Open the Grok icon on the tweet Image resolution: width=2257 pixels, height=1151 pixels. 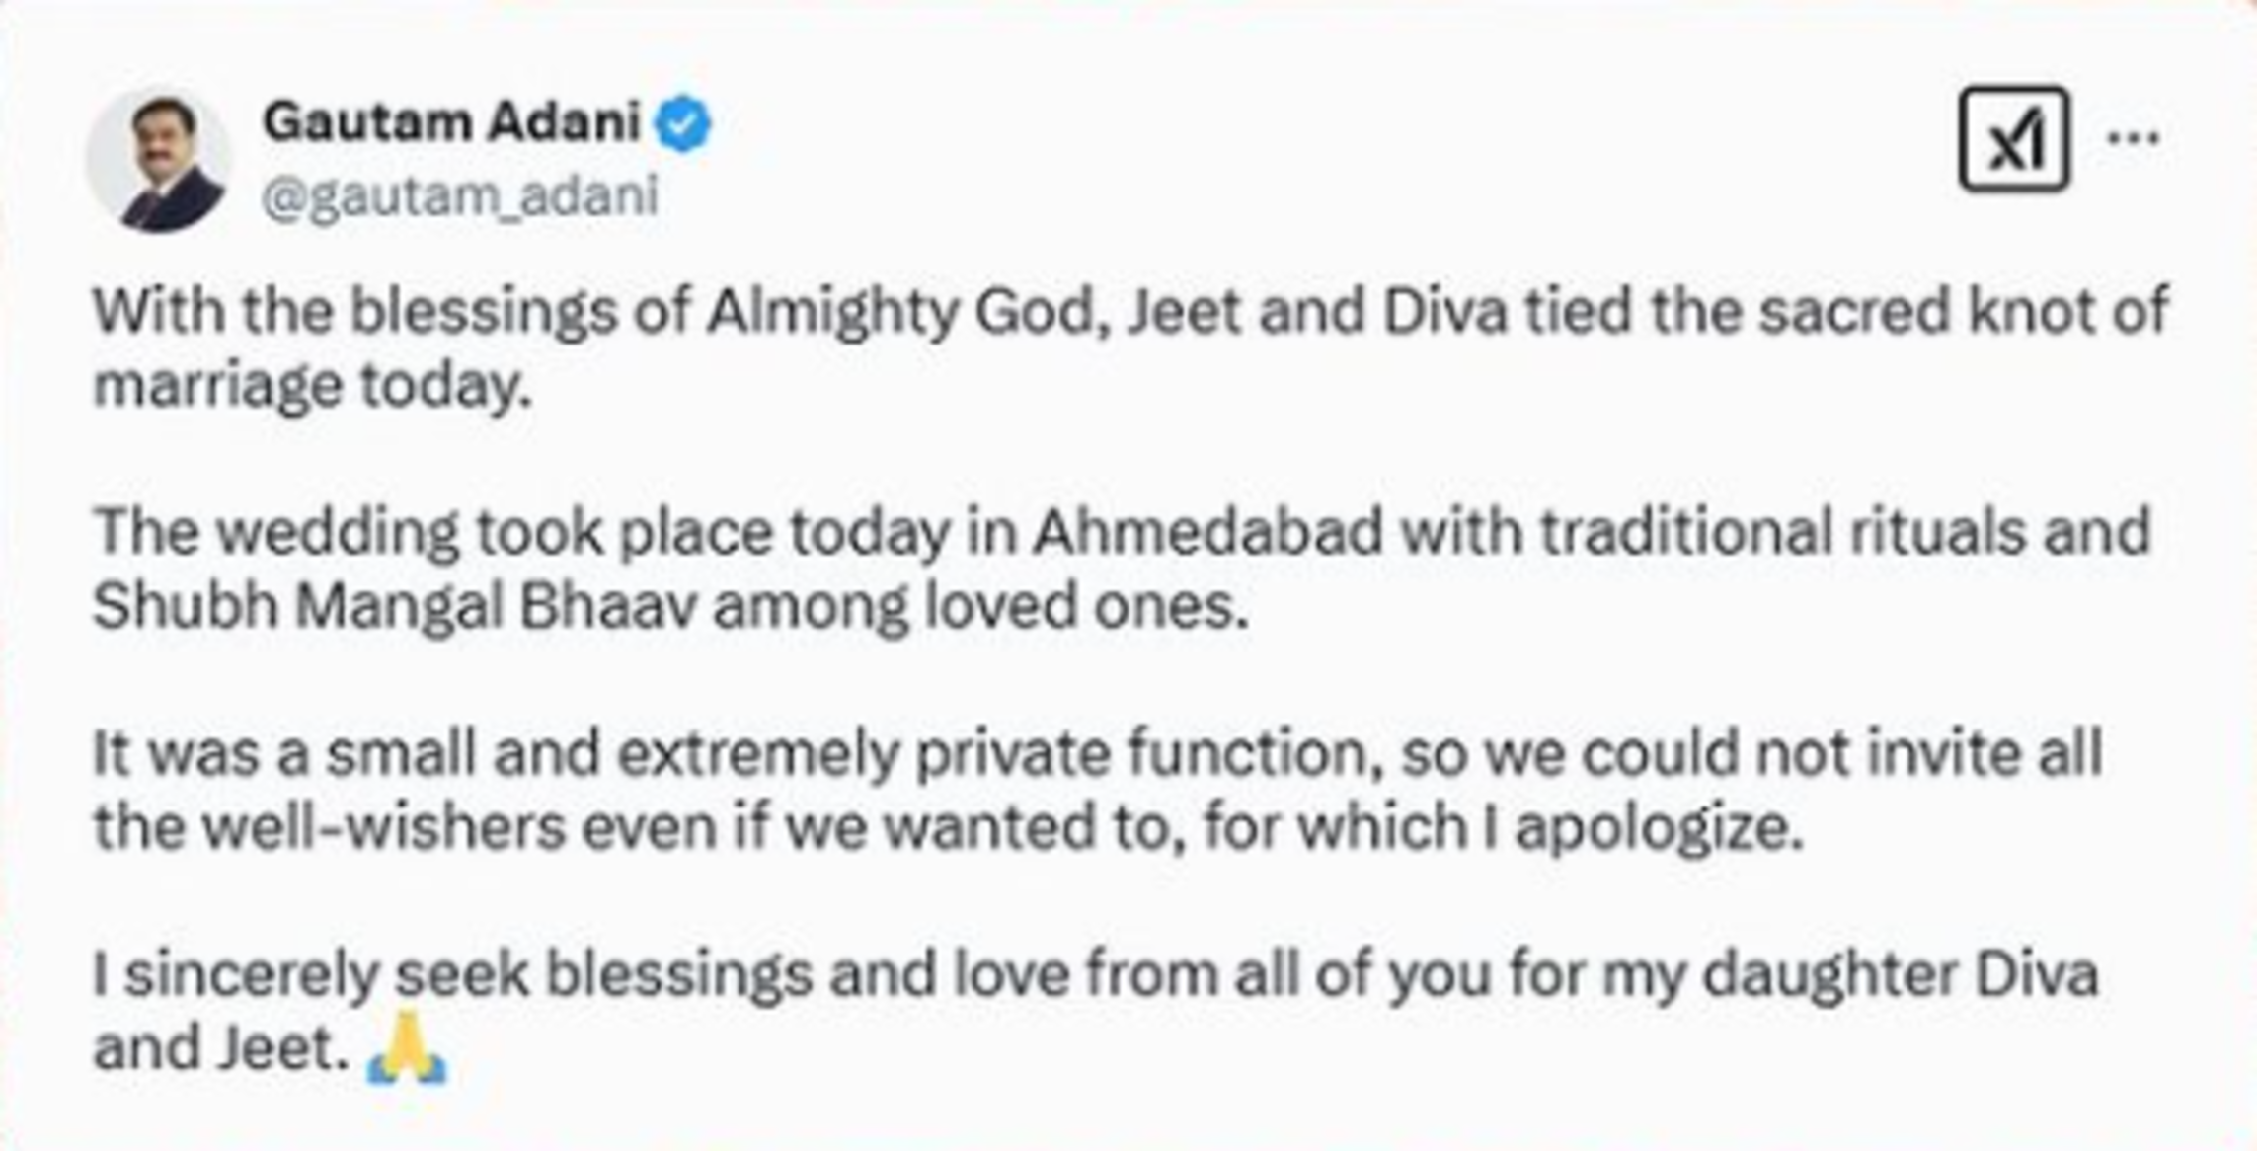[x=2013, y=138]
